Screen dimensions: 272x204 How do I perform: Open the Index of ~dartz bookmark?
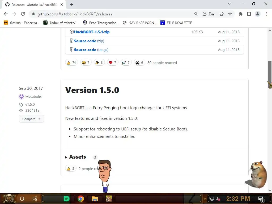pyautogui.click(x=61, y=23)
